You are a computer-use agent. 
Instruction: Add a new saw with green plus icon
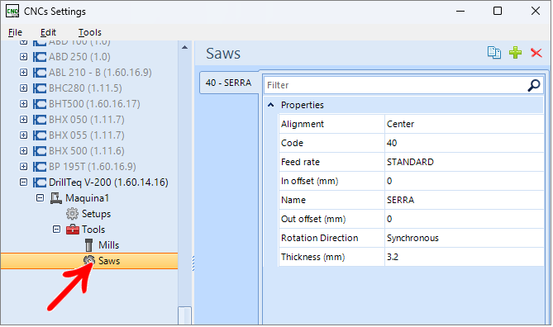(x=515, y=53)
